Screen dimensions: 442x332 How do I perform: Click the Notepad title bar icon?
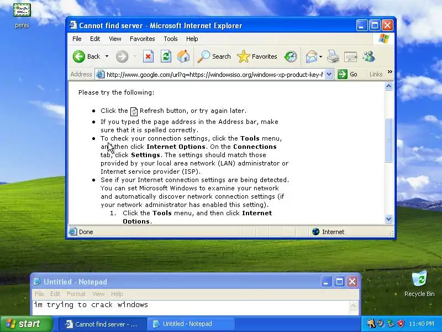tap(37, 282)
